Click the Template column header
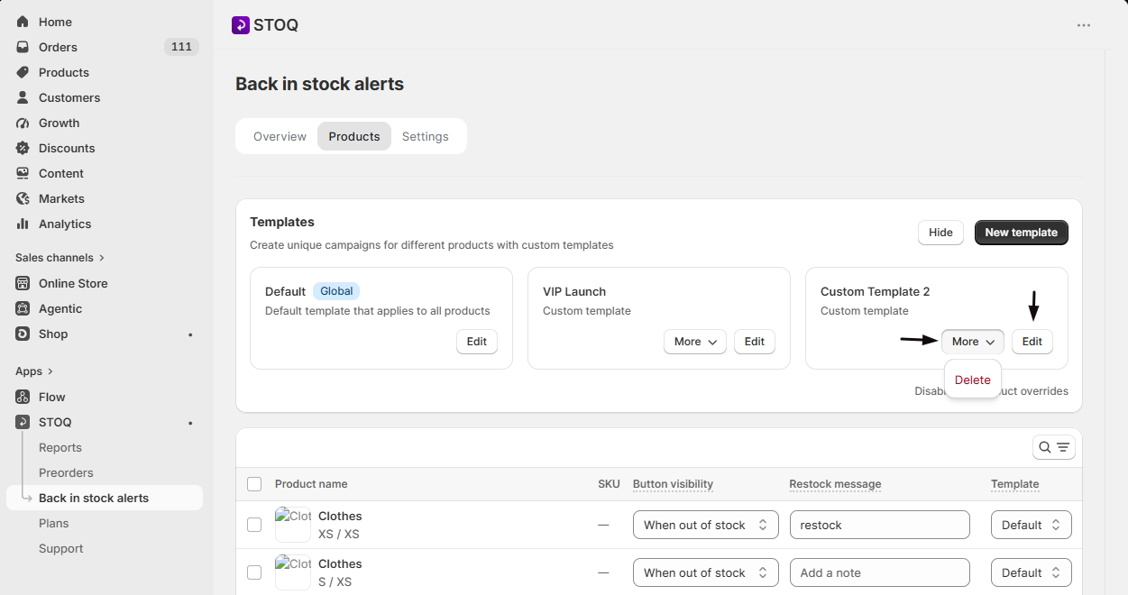Screen dimensions: 1128x595 click(1015, 484)
